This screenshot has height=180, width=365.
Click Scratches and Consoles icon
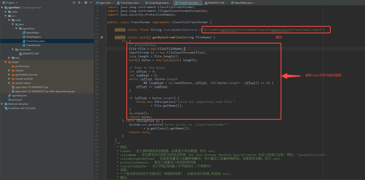[x=6, y=108]
